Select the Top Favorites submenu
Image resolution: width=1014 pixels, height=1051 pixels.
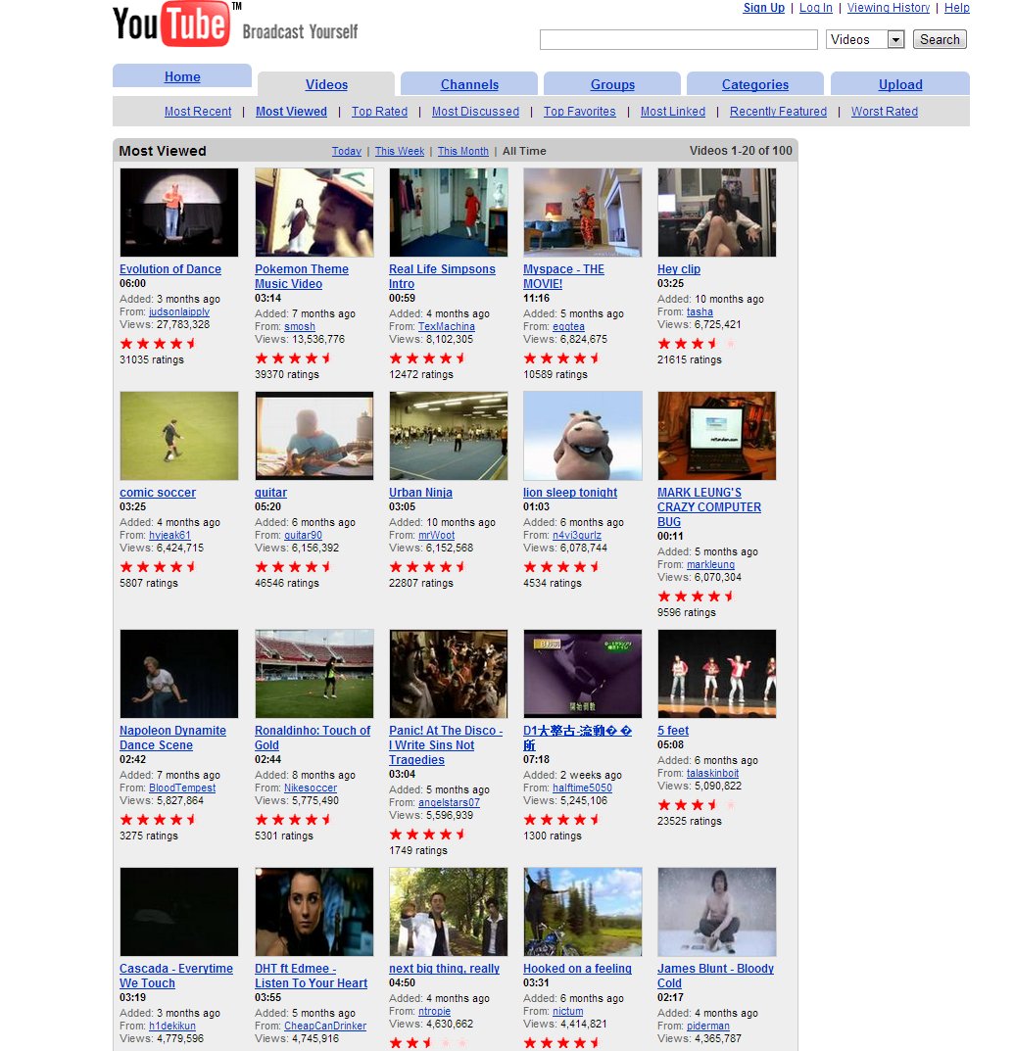[579, 112]
